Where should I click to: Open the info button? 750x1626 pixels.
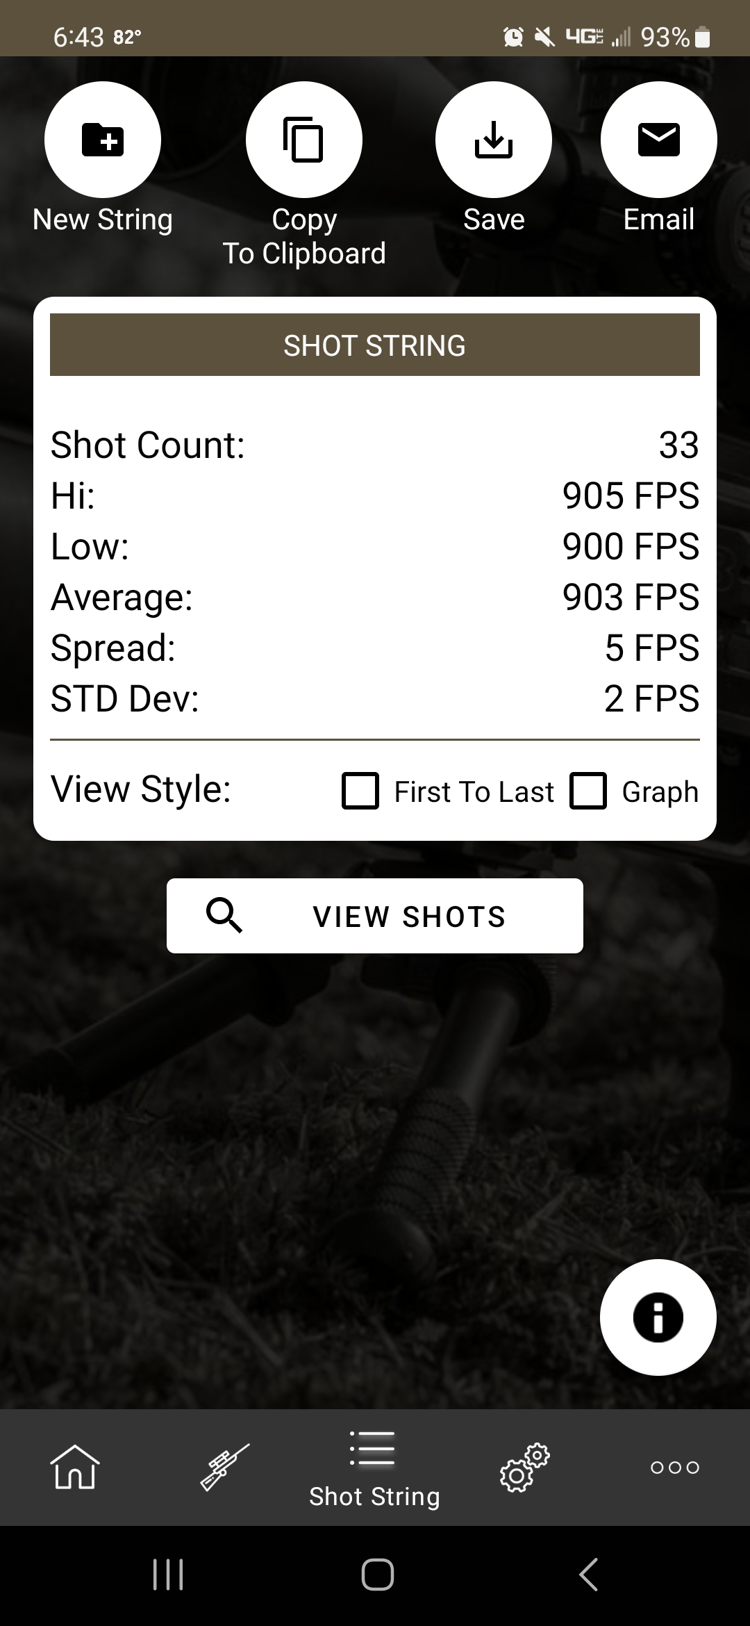tap(658, 1317)
